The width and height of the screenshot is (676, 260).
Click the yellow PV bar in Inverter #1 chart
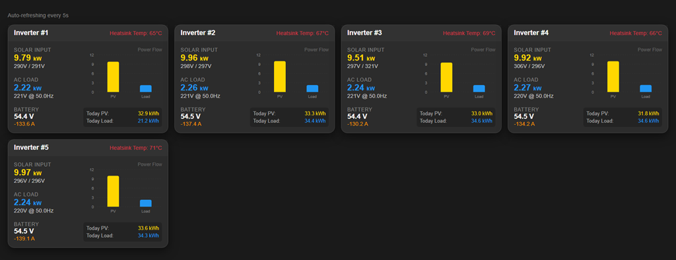(x=113, y=77)
